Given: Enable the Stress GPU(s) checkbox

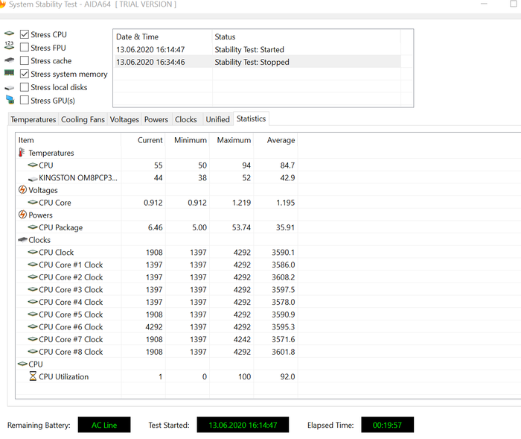Looking at the screenshot, I should (25, 100).
